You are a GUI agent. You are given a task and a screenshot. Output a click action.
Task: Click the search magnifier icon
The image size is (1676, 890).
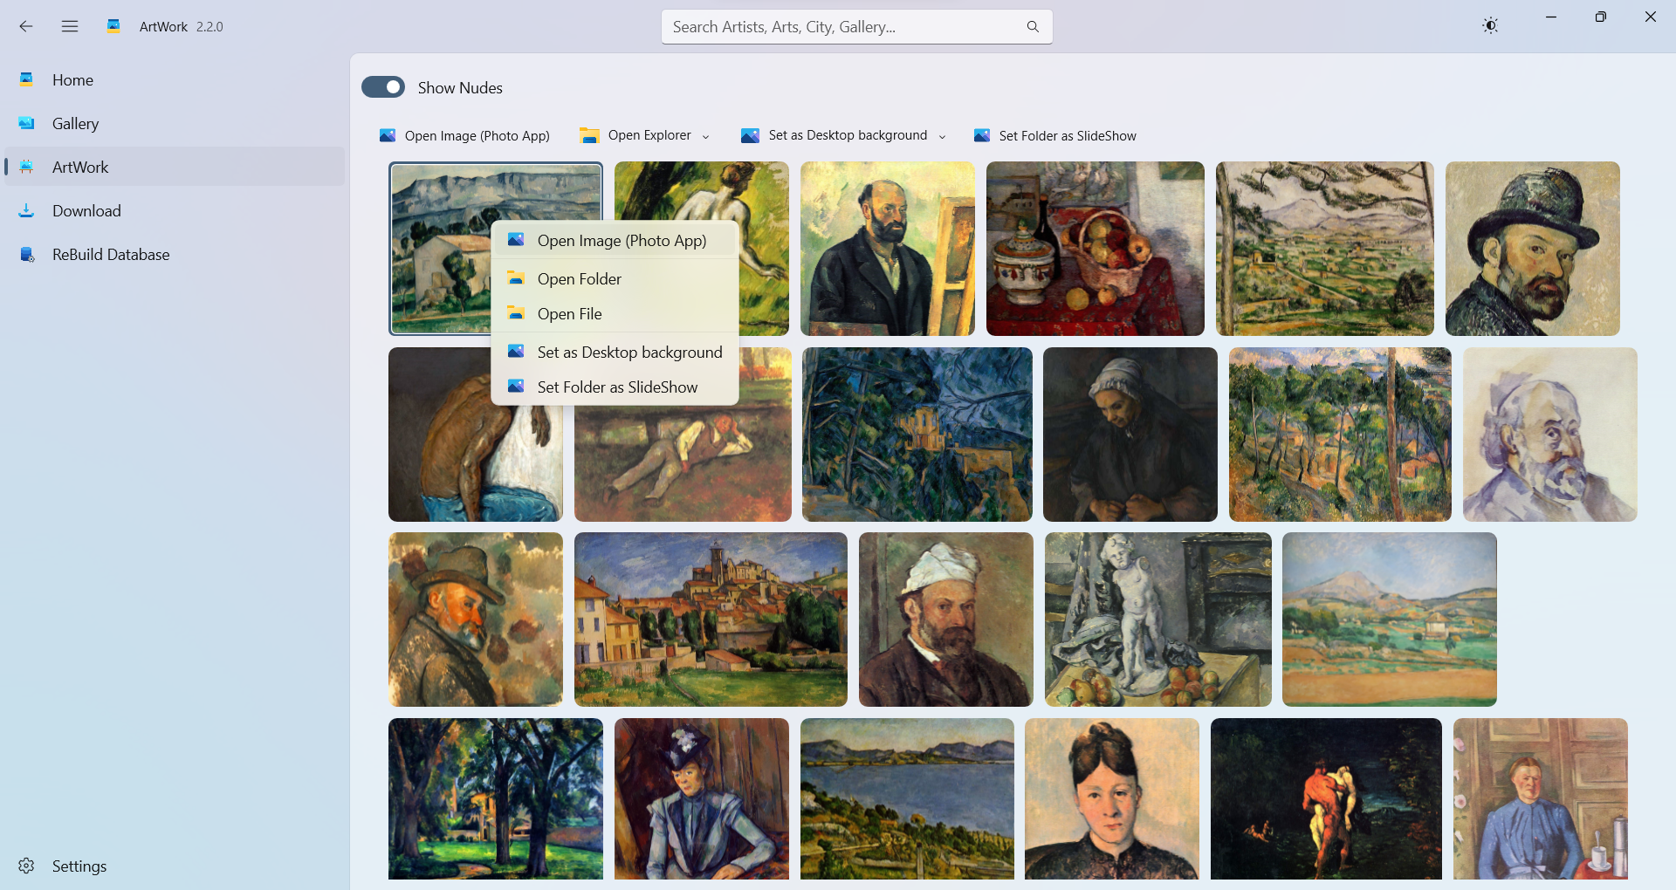coord(1033,27)
